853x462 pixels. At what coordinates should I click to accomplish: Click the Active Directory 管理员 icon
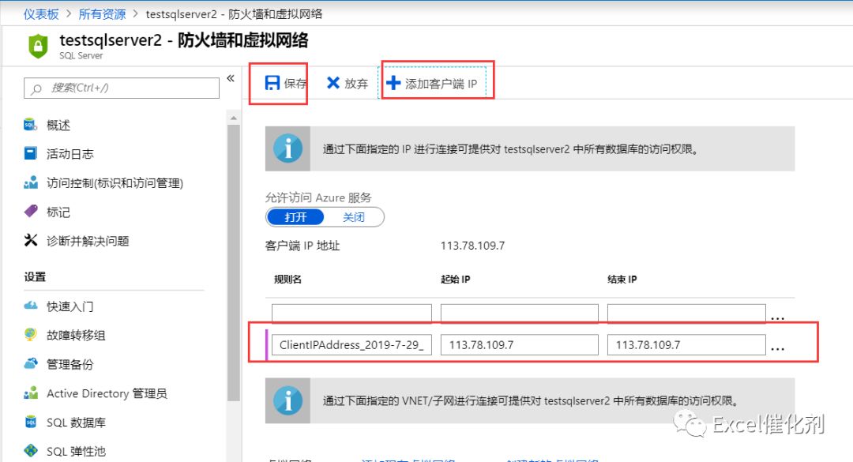31,393
